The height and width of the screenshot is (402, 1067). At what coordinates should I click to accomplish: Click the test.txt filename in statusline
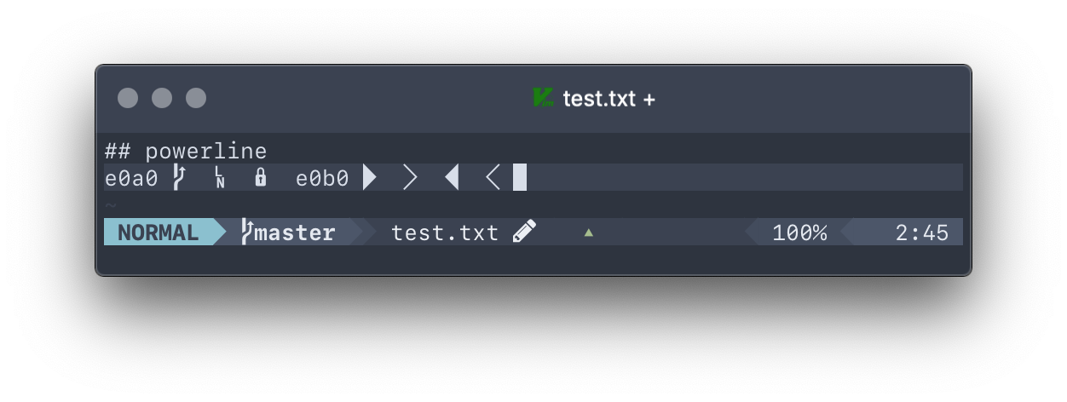445,233
